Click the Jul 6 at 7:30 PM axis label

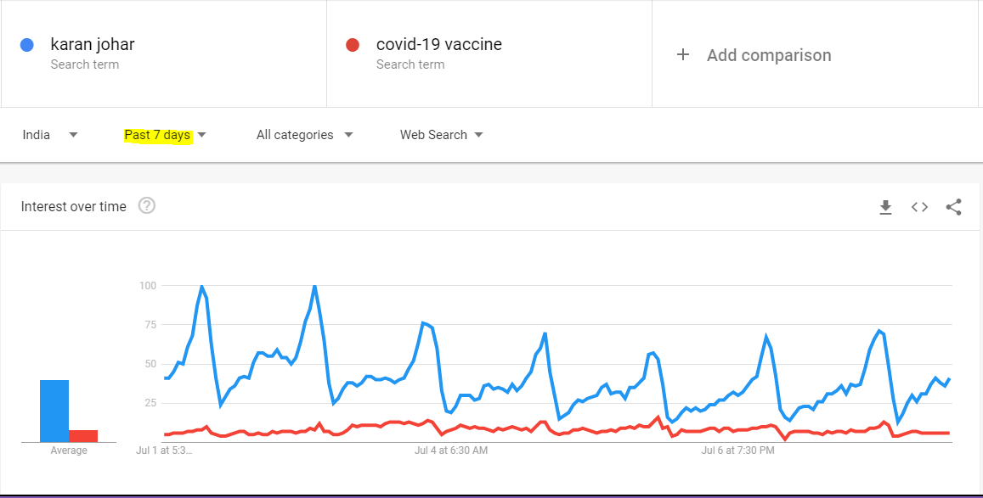737,450
